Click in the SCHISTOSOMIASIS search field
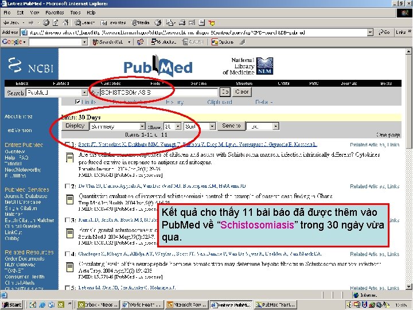Viewport: 413px width, 310px height. pyautogui.click(x=159, y=92)
